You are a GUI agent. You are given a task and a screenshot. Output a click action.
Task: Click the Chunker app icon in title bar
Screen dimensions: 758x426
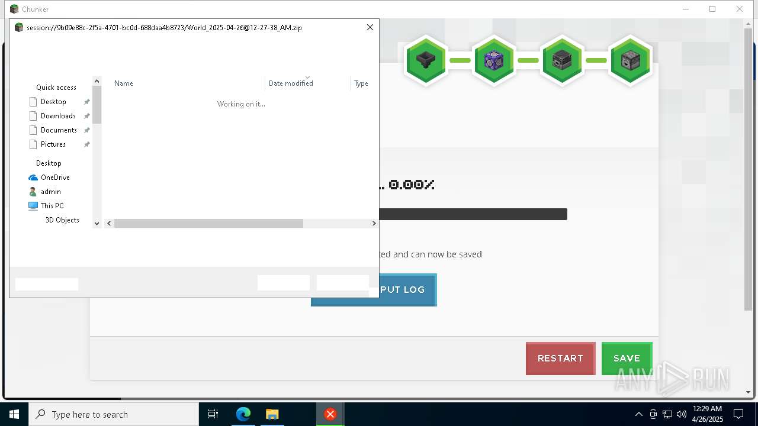(14, 9)
